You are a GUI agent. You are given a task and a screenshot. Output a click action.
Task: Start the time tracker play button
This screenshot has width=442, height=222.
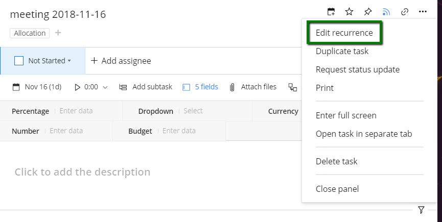click(x=78, y=87)
